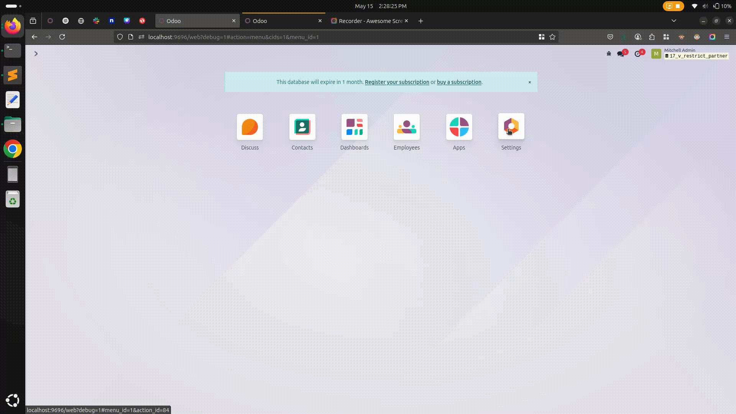
Task: Bookmark this page with the star
Action: click(x=552, y=37)
